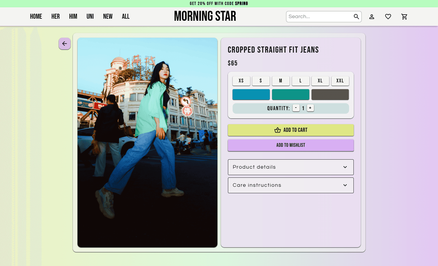Image resolution: width=438 pixels, height=266 pixels.
Task: Open the account profile icon
Action: pos(372,17)
